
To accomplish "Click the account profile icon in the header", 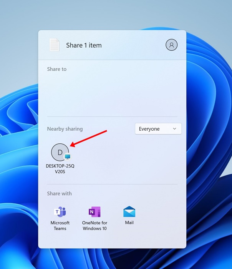I will 171,45.
